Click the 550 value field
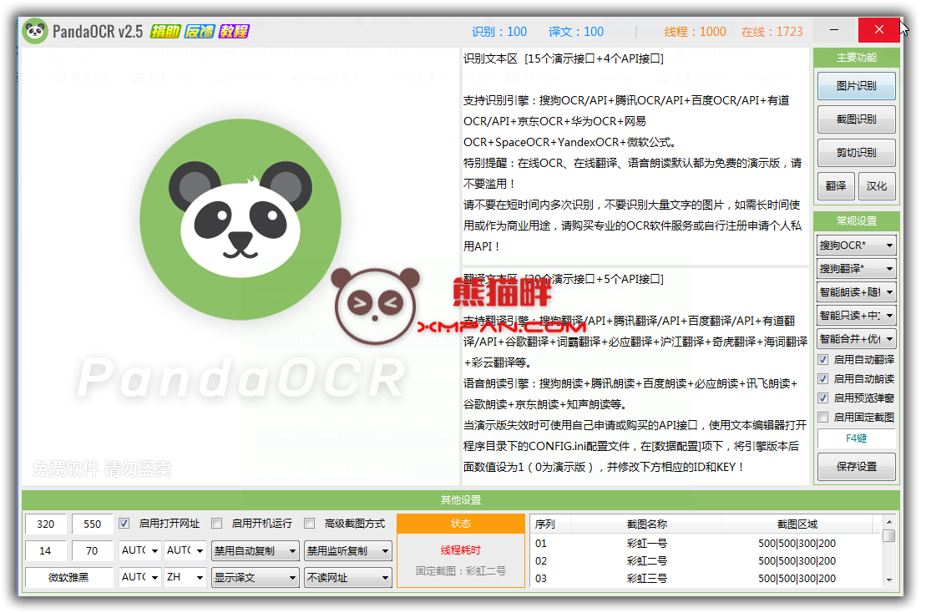The height and width of the screenshot is (613, 926). click(x=92, y=524)
